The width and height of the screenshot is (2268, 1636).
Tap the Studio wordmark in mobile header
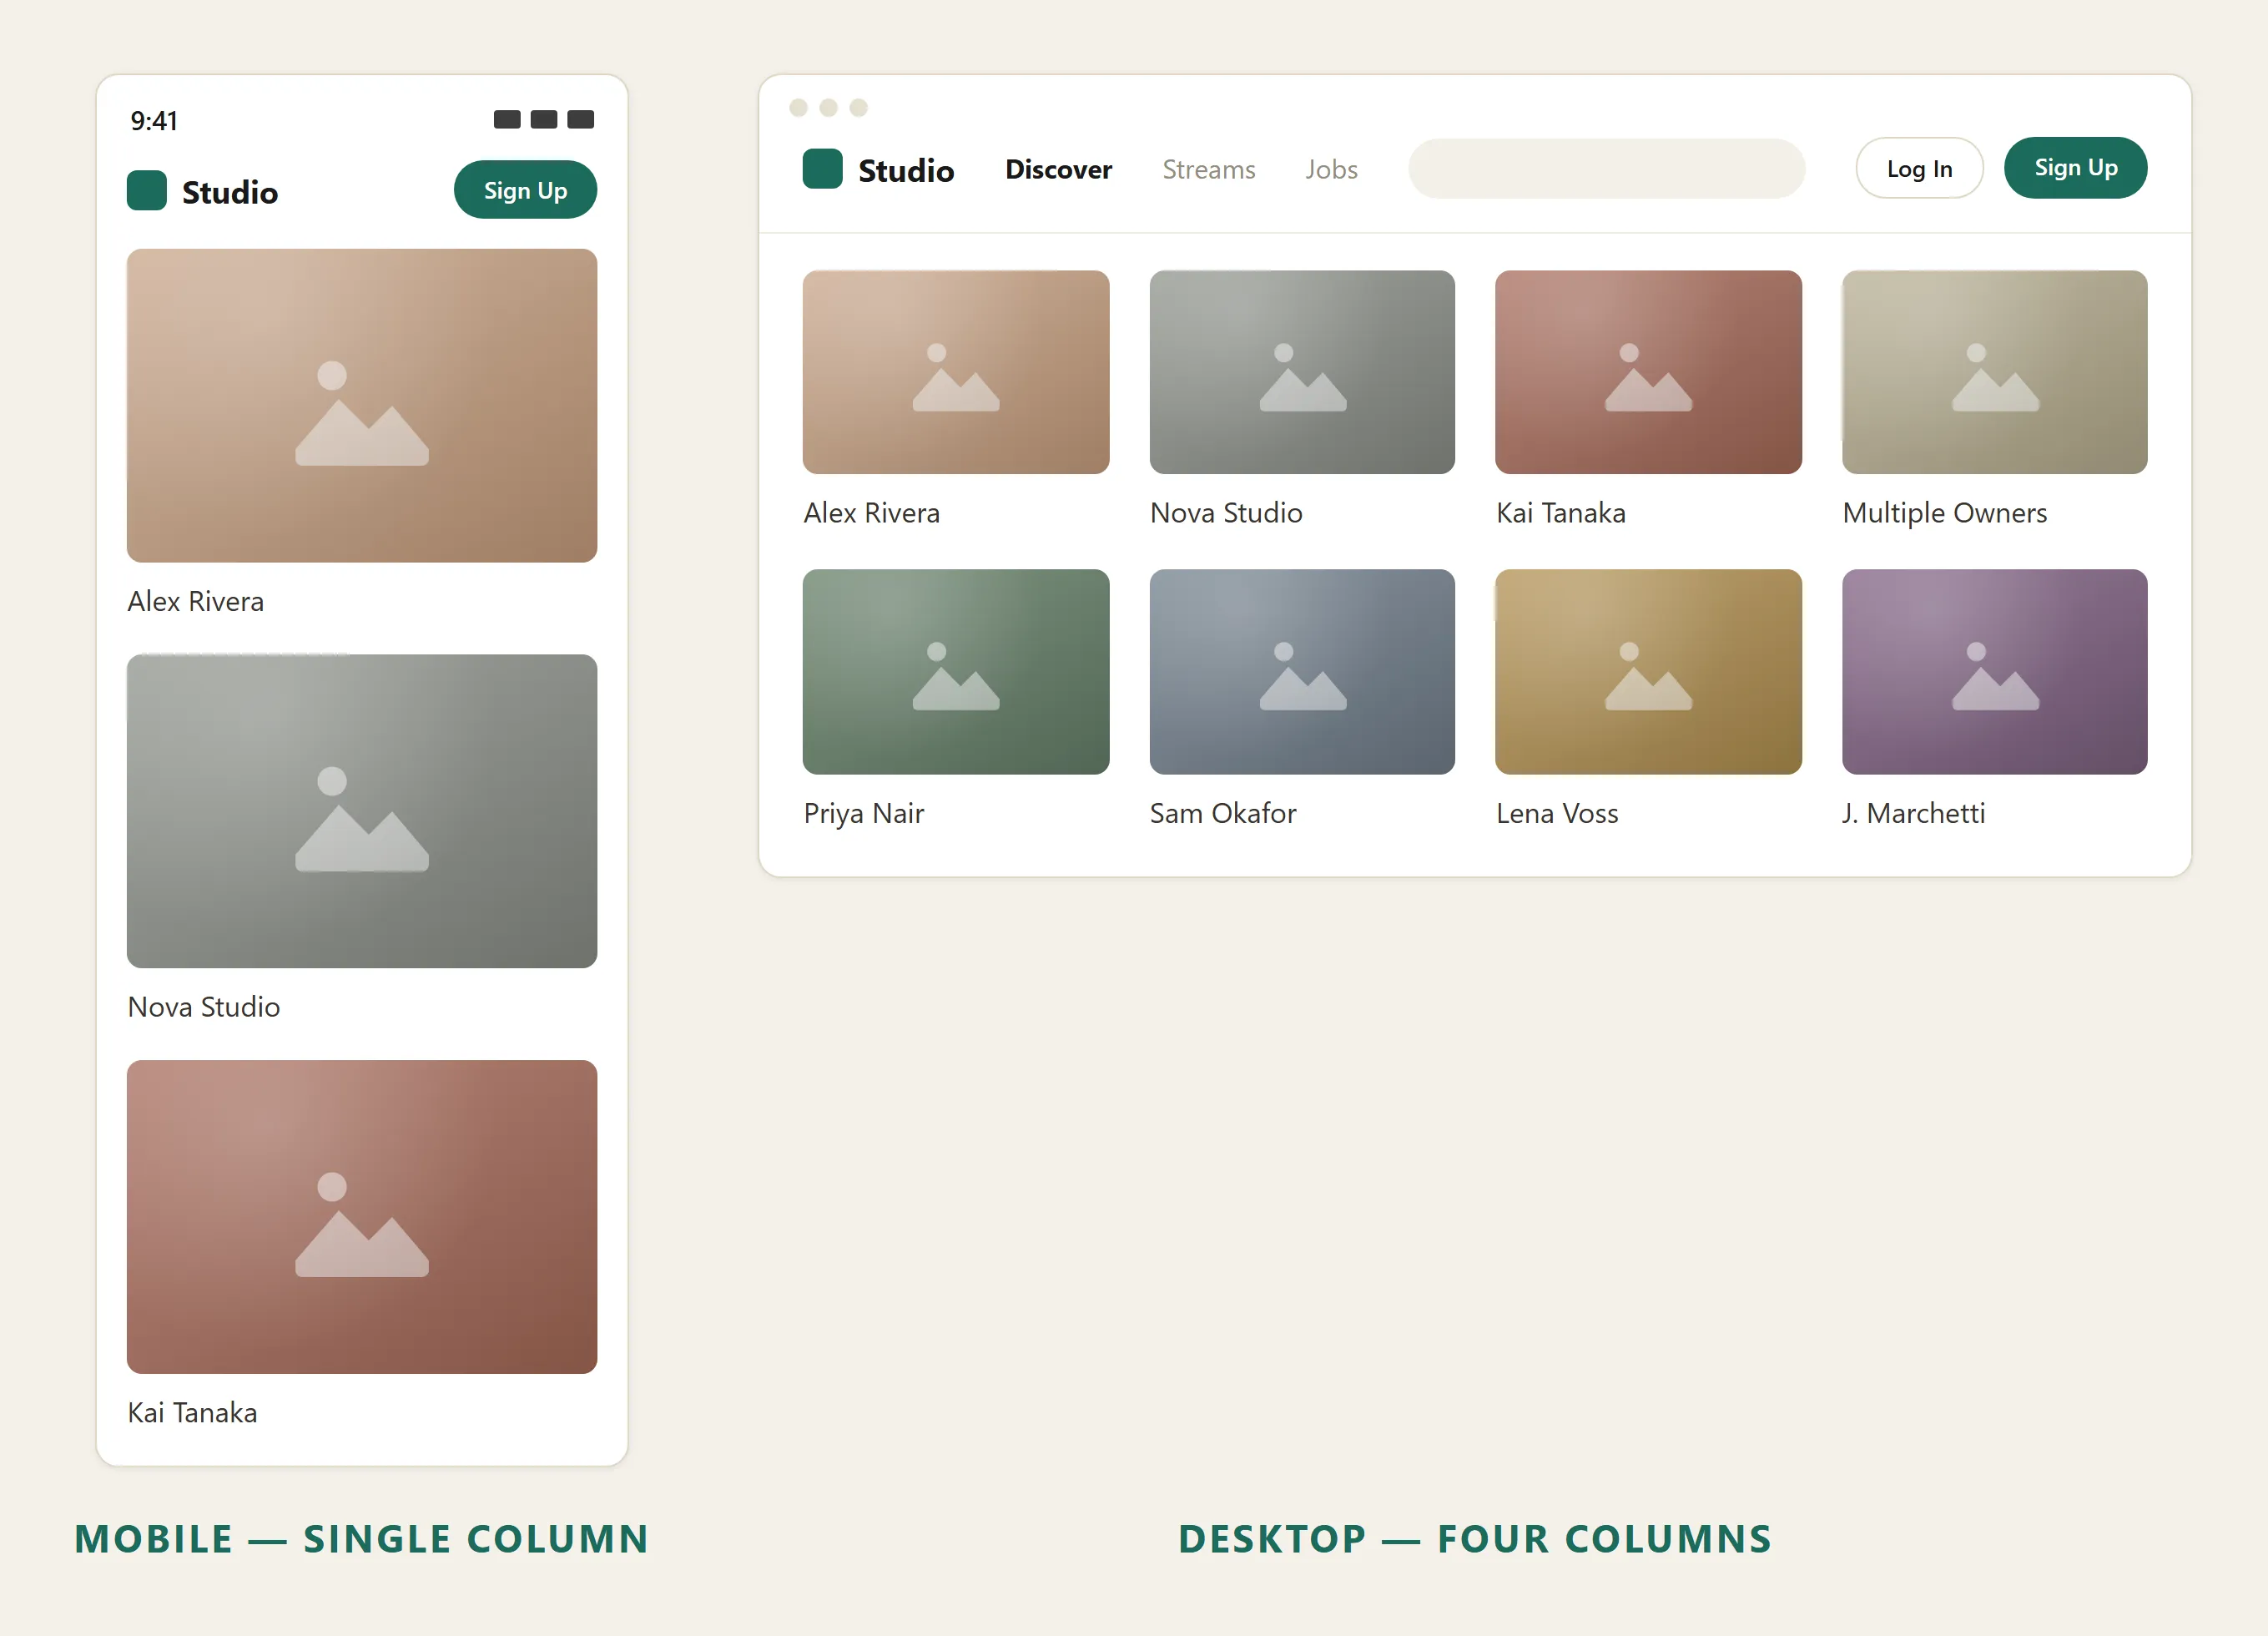[230, 193]
